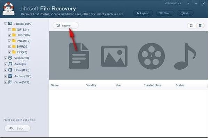The height and width of the screenshot is (138, 209).
Task: Uncheck the ICO(23) checkbox
Action: tap(10, 52)
